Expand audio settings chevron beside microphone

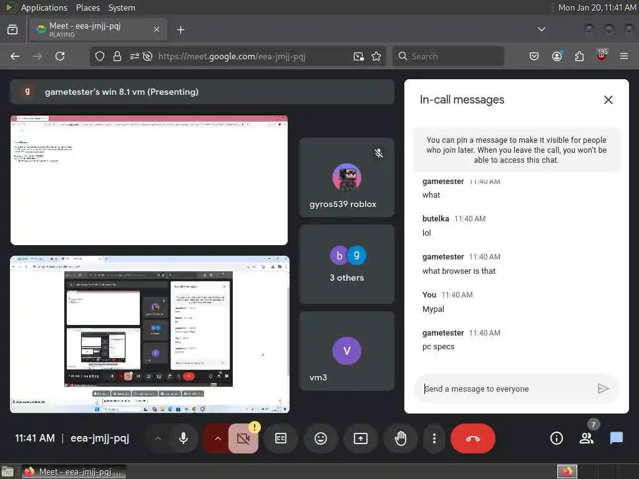158,438
